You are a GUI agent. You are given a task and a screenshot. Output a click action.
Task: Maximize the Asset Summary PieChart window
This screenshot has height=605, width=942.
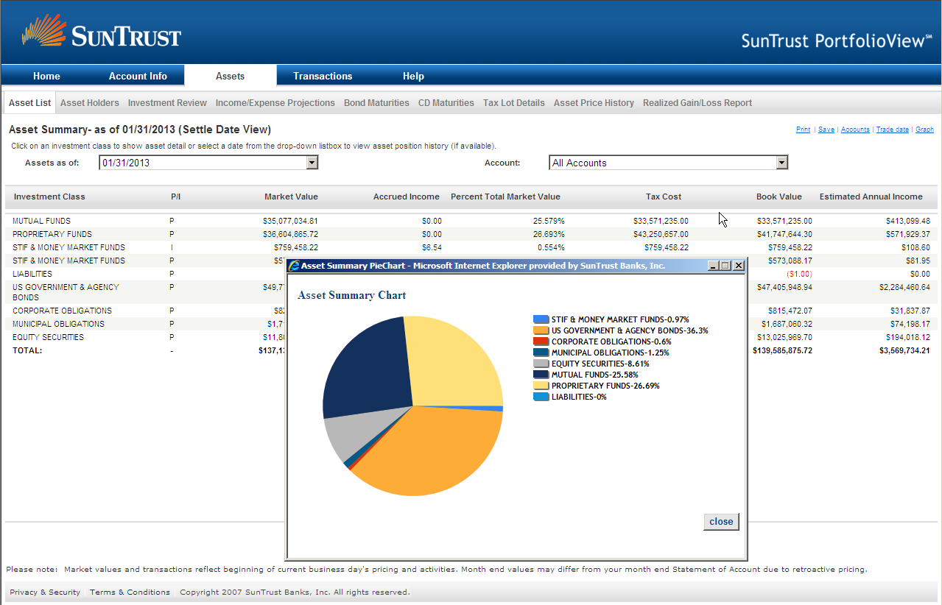(725, 266)
